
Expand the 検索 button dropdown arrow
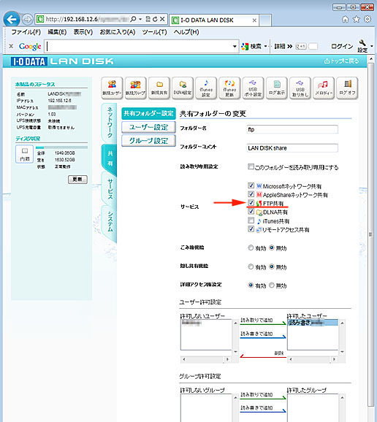[265, 46]
